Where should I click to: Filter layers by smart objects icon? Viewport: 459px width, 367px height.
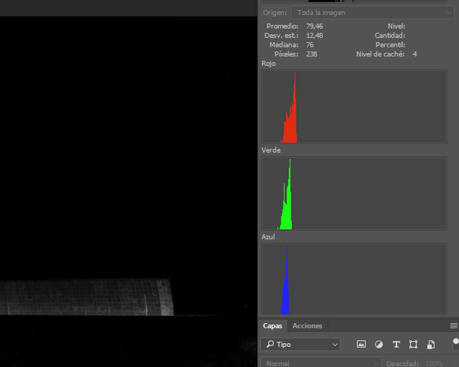click(x=431, y=344)
